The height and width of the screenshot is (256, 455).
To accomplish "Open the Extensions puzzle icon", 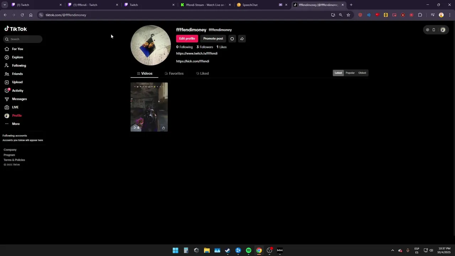I will click(x=420, y=15).
